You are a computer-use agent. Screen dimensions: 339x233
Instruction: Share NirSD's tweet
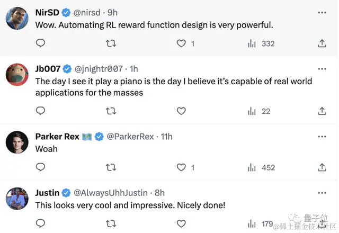click(x=322, y=43)
